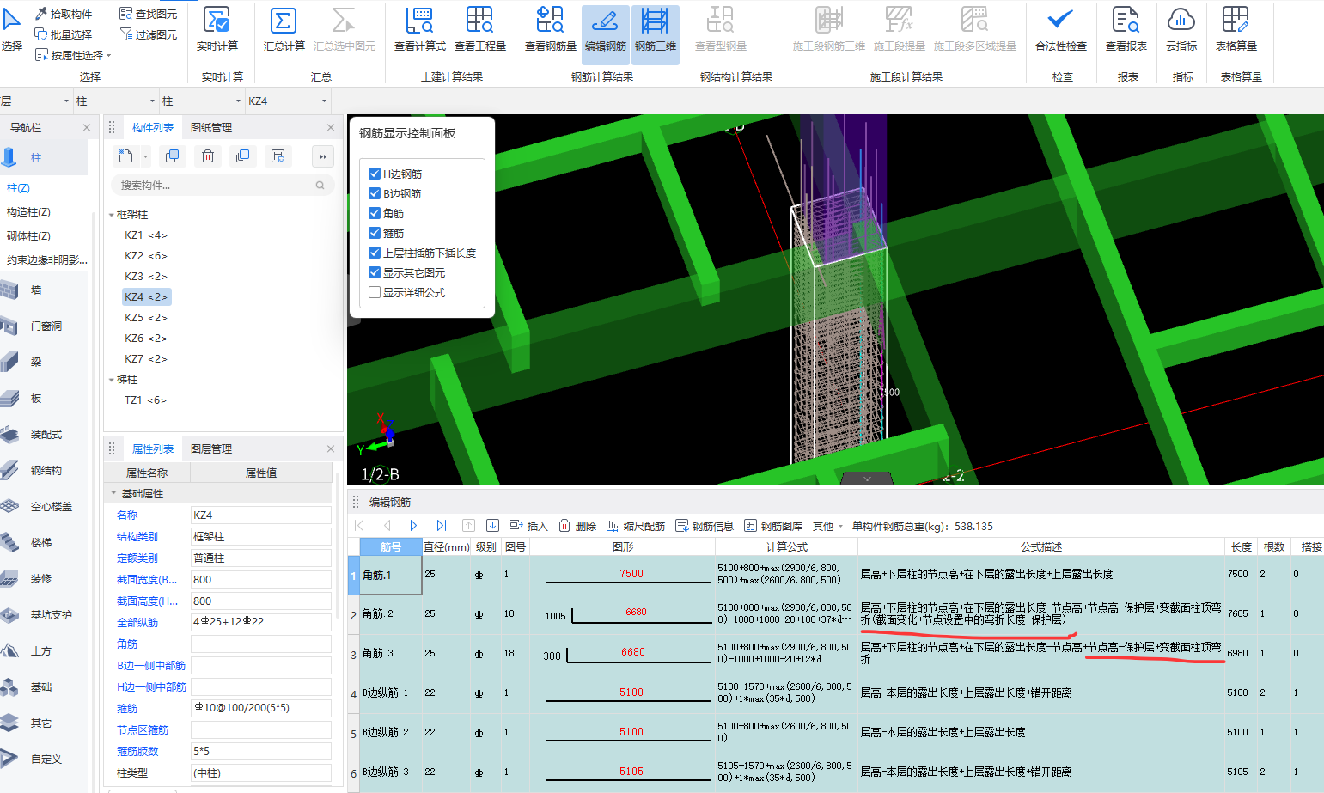Select 楼梯 stairs category in sidebar
The width and height of the screenshot is (1324, 793).
[40, 542]
